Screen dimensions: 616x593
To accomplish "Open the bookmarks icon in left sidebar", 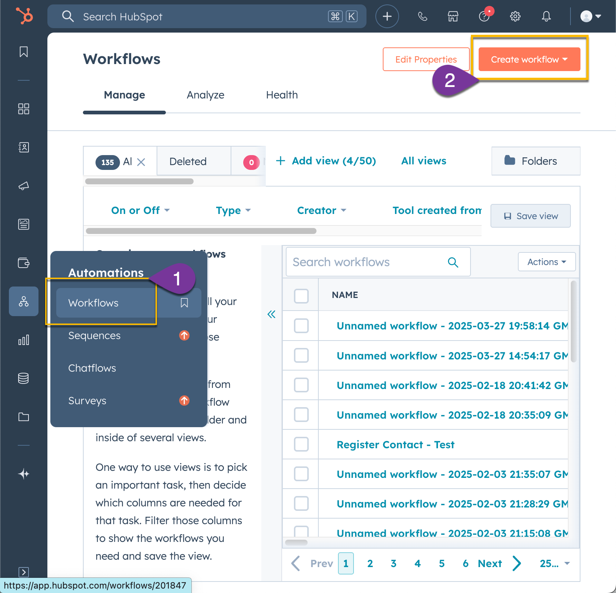I will (24, 52).
